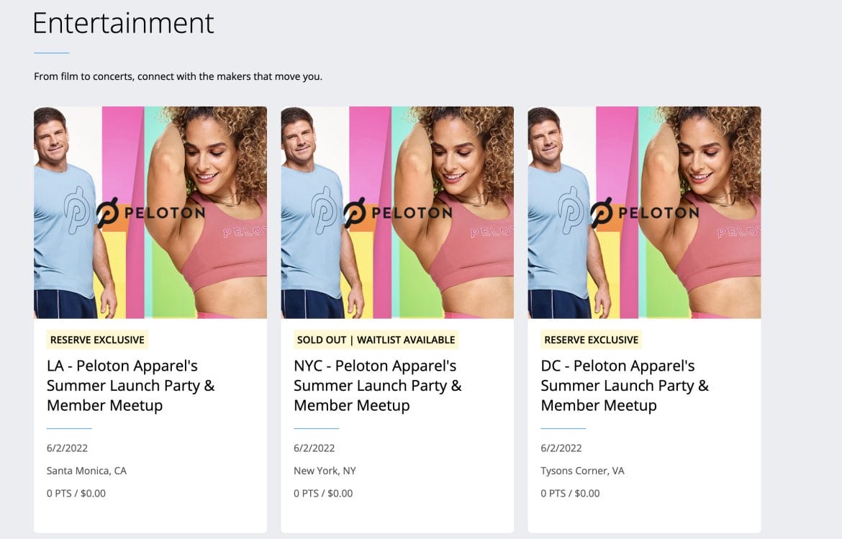Open DC - Peloton Apparel's Summer Launch Party title

coord(625,386)
